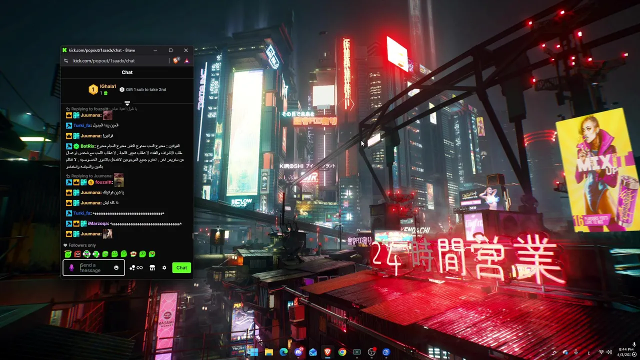Open dog image in Juumana's top message
Image resolution: width=640 pixels, height=360 pixels.
107,115
